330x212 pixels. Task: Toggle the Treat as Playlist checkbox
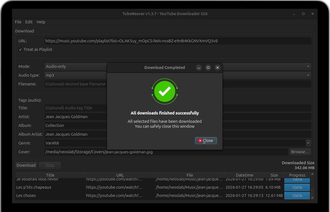[20, 49]
